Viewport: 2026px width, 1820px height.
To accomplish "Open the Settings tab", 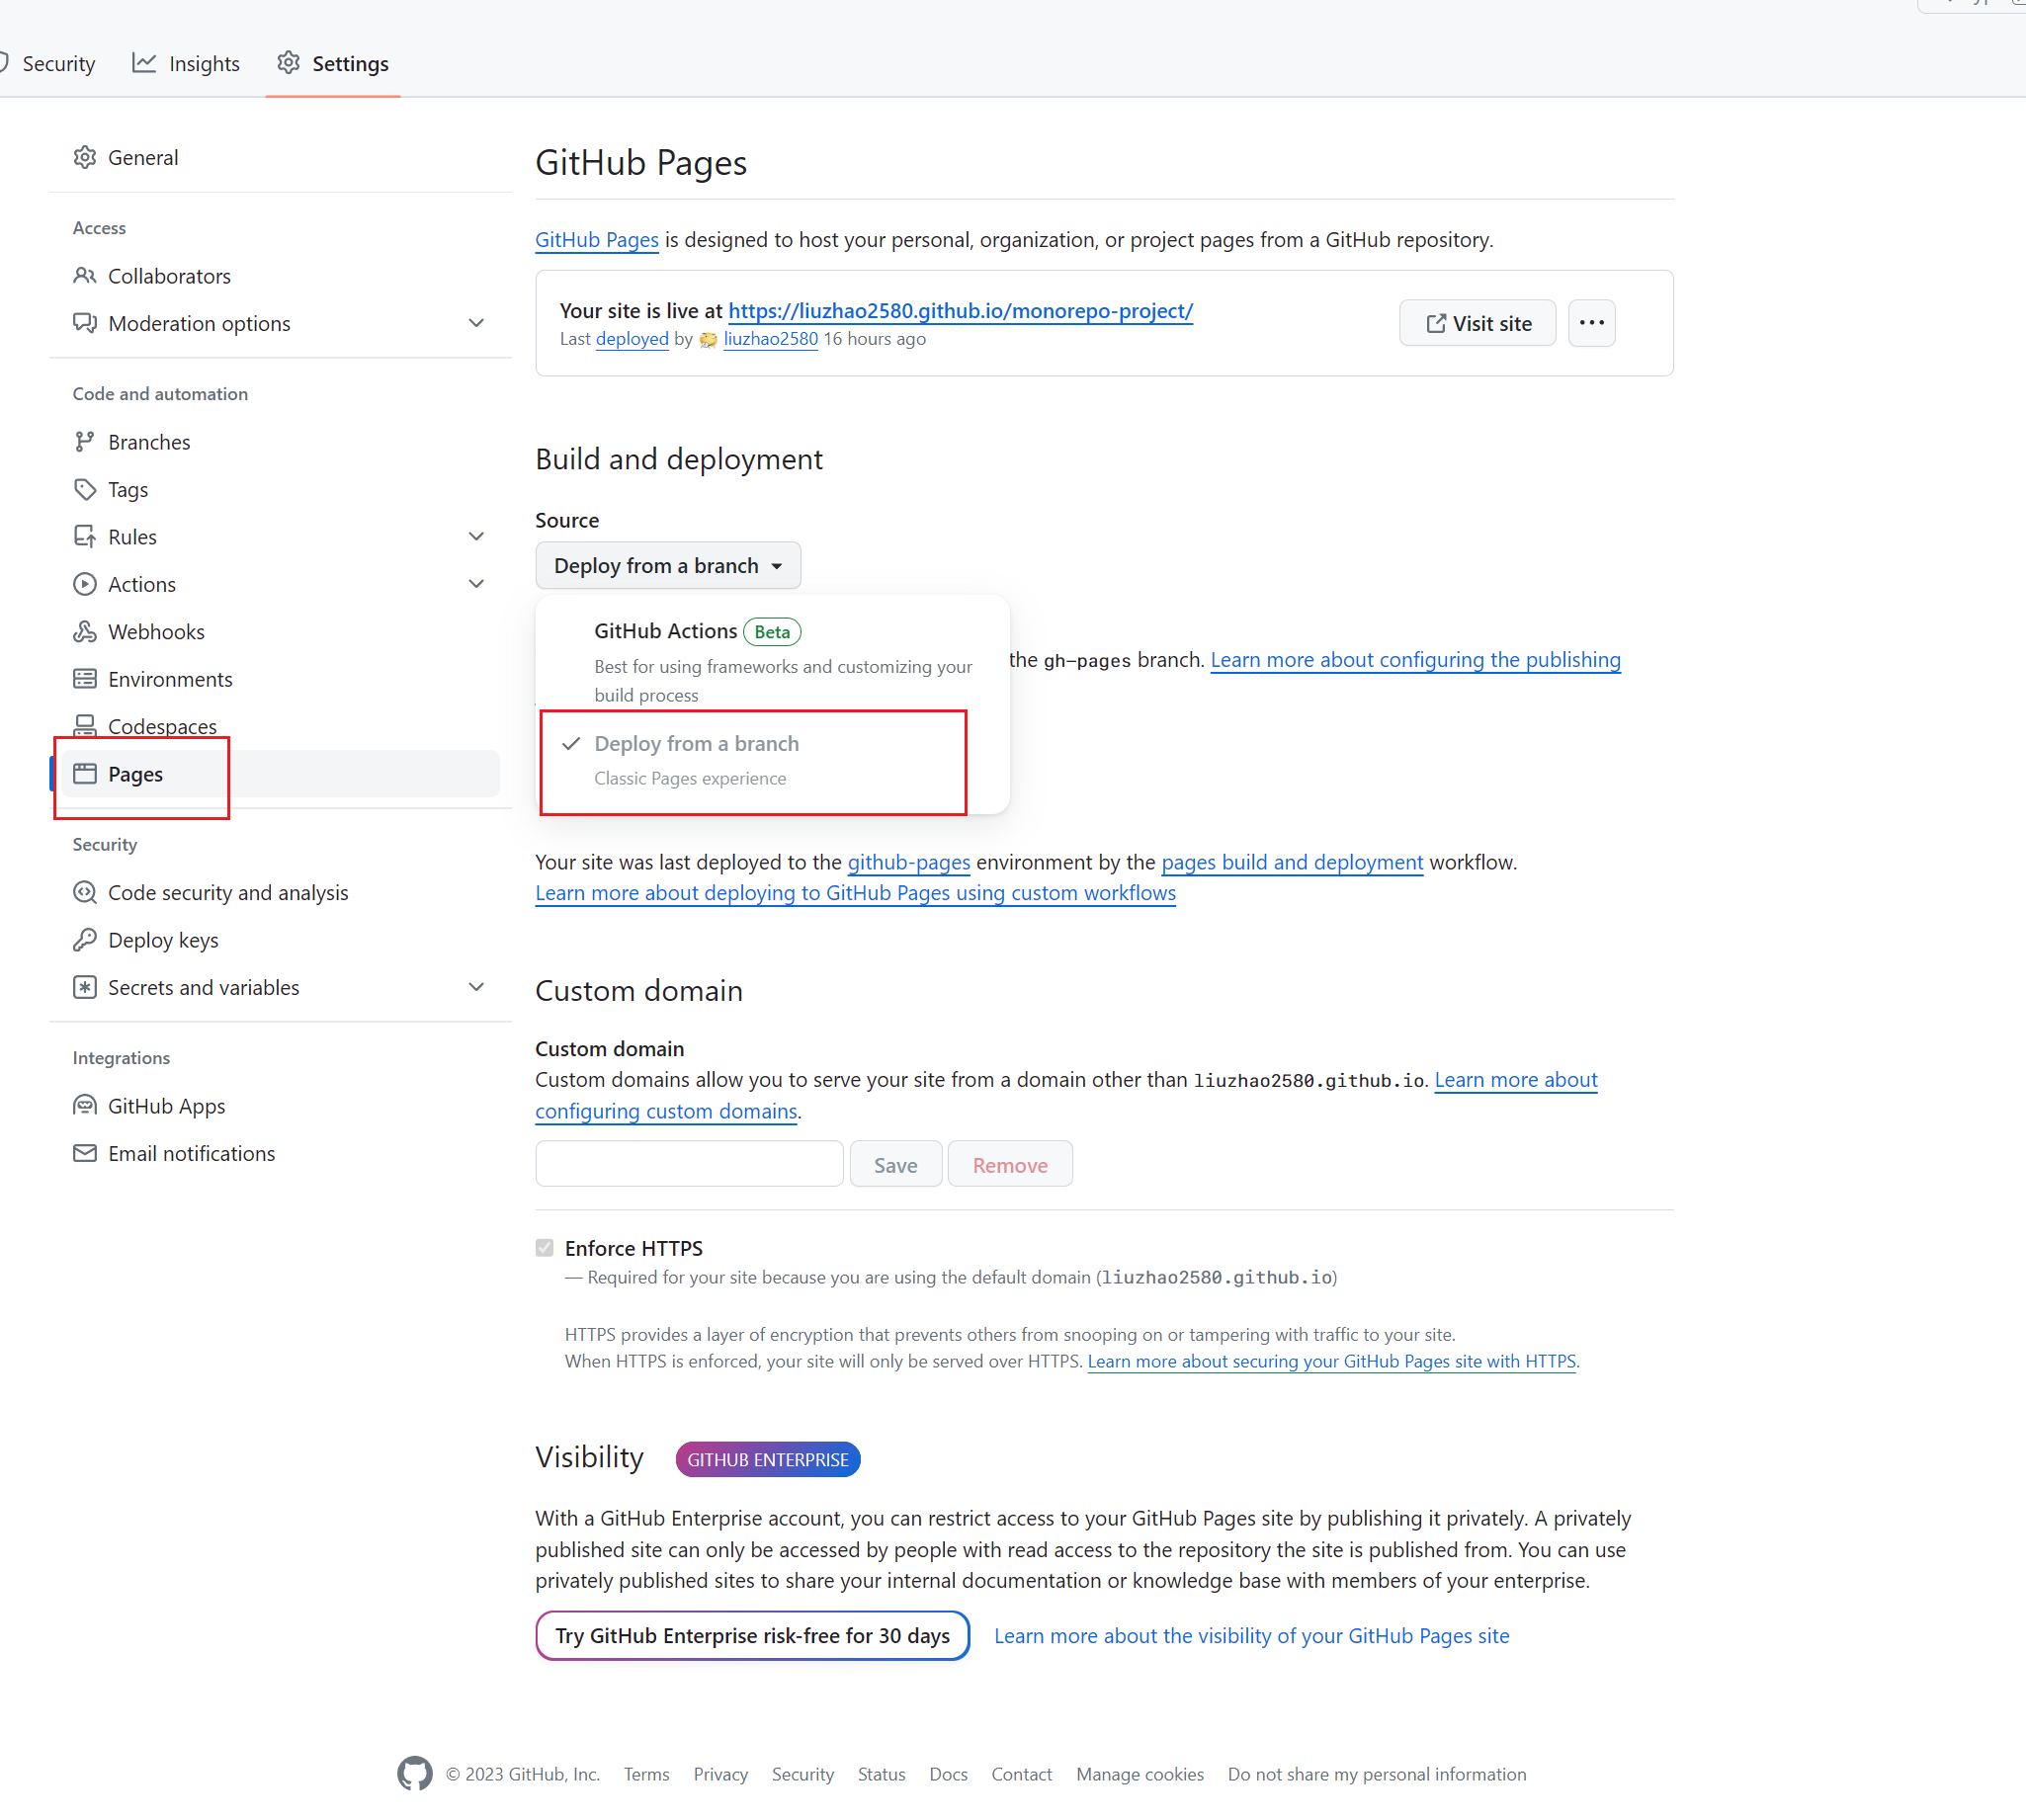I will (333, 64).
